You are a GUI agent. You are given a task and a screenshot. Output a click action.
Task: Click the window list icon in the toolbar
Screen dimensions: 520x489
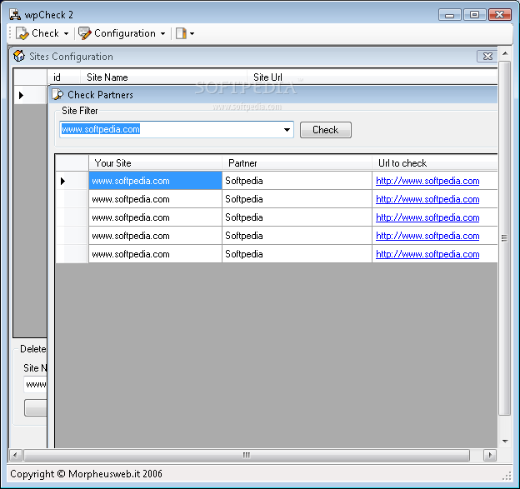click(x=181, y=33)
